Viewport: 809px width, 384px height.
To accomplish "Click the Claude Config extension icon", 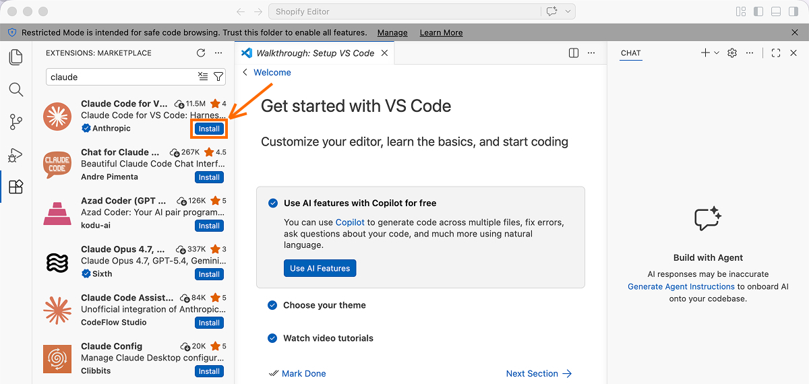I will click(57, 359).
